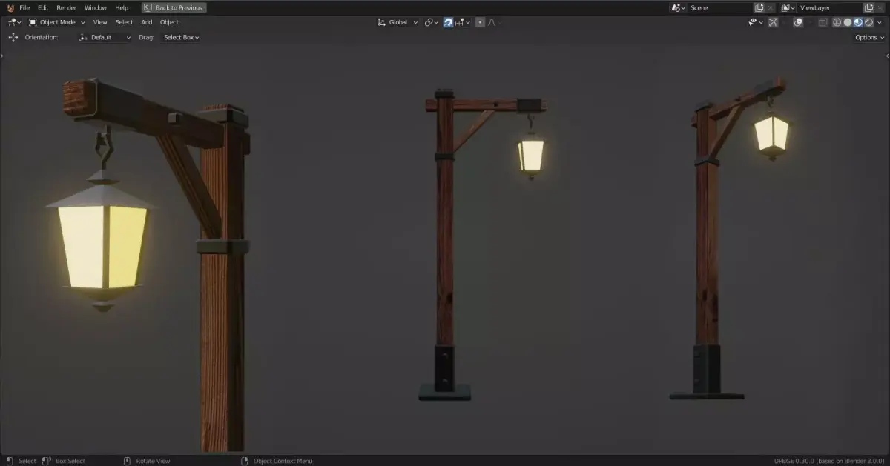Click the snapping element options icon

pyautogui.click(x=464, y=22)
